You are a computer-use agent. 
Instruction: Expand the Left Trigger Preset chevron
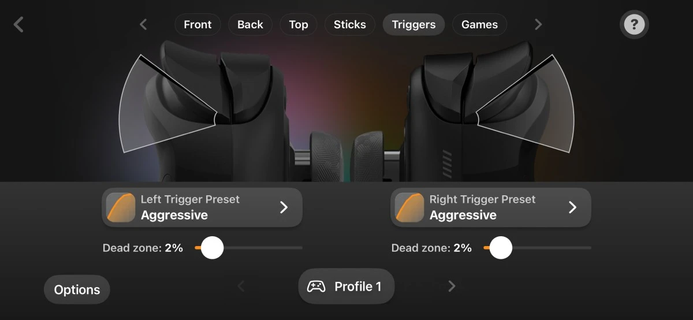click(284, 207)
